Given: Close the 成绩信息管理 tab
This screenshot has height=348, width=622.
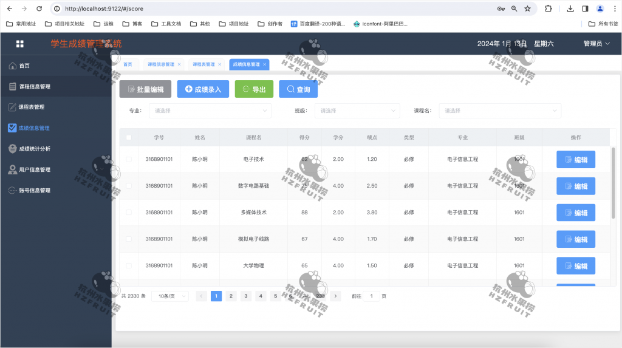Looking at the screenshot, I should pyautogui.click(x=265, y=64).
